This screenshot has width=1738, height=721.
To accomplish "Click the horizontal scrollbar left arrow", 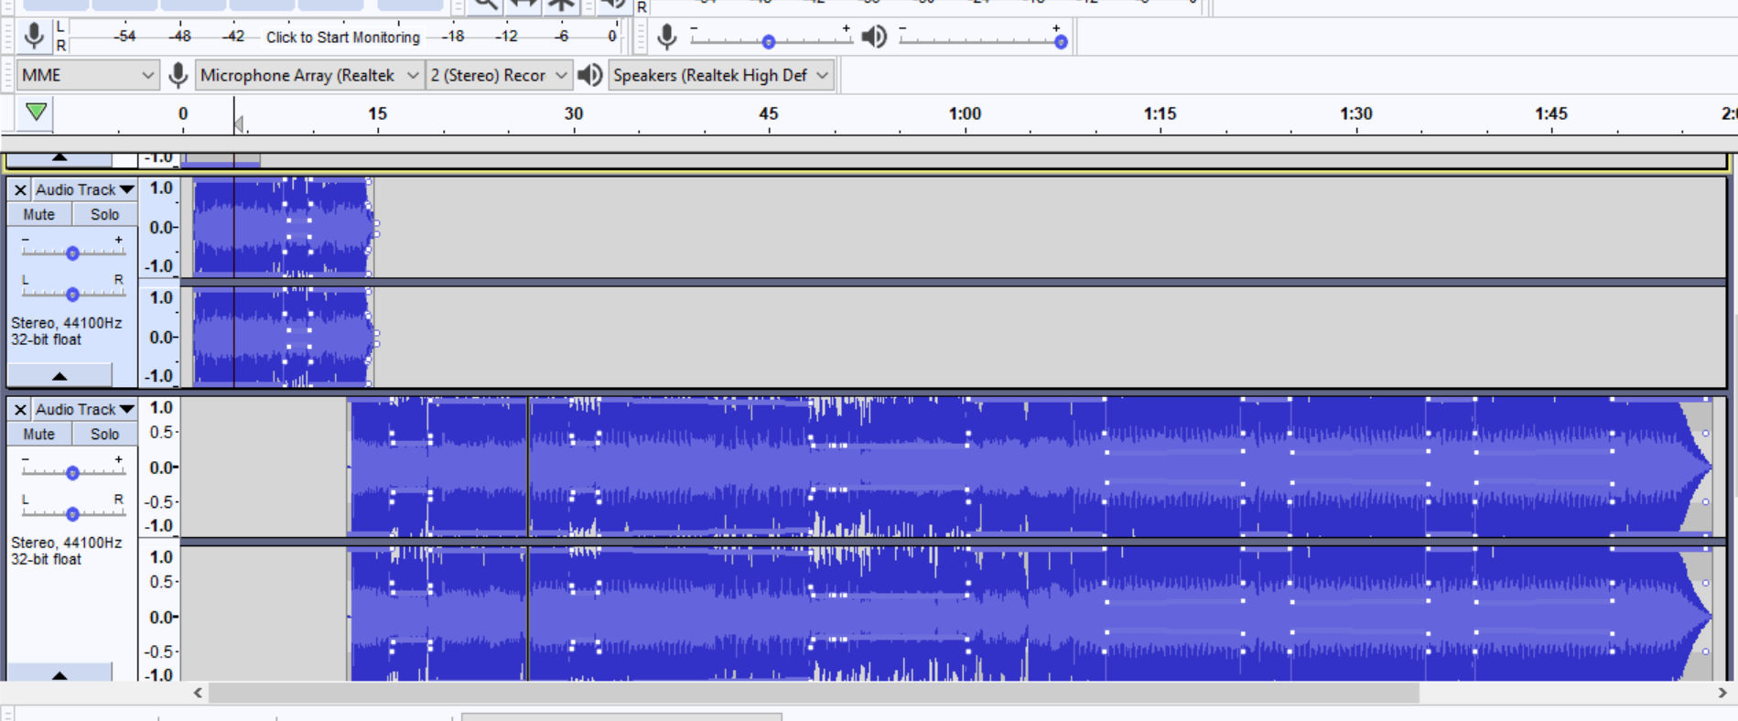I will coord(198,694).
